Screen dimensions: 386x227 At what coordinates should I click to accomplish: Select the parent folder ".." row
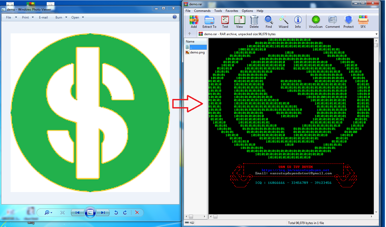196,47
